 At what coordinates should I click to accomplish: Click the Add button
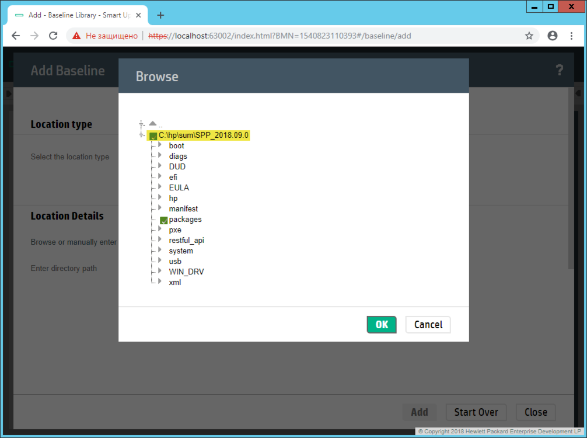[420, 412]
